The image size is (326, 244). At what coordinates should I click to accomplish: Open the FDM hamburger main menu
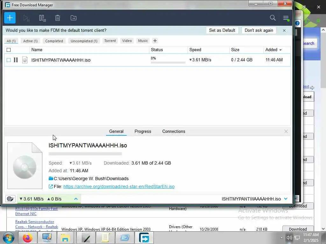point(286,18)
